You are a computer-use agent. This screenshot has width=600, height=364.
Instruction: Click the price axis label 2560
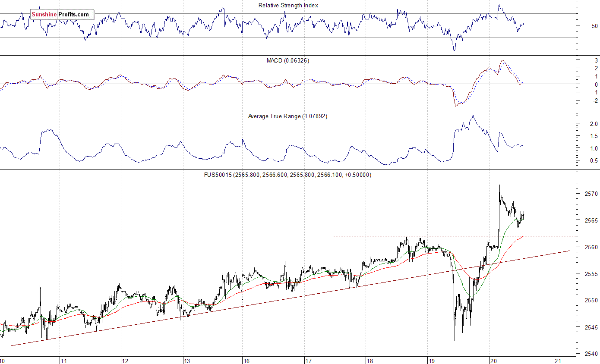click(591, 248)
